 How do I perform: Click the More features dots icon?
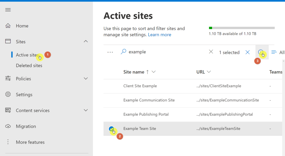(x=8, y=142)
